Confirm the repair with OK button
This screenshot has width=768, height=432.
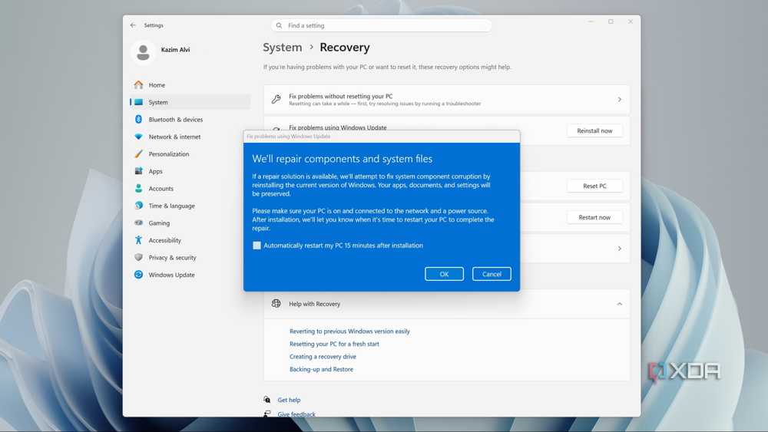(x=444, y=274)
